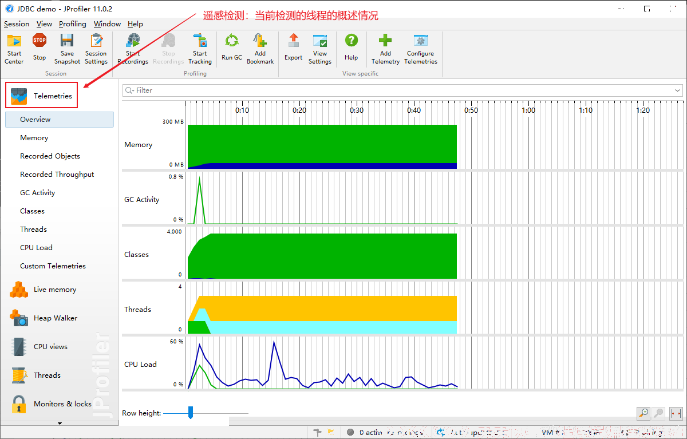Click the 0:10 timeline marker

(242, 110)
